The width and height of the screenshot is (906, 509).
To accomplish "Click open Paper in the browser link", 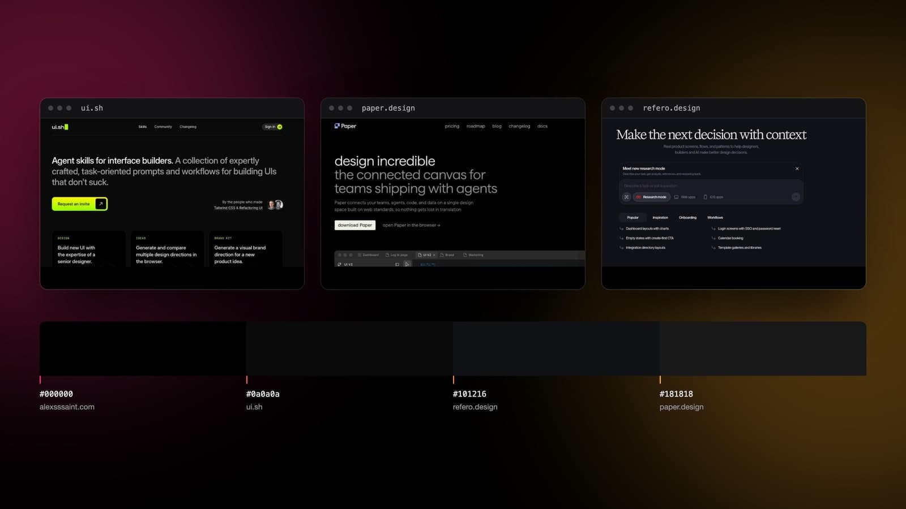I will click(411, 225).
